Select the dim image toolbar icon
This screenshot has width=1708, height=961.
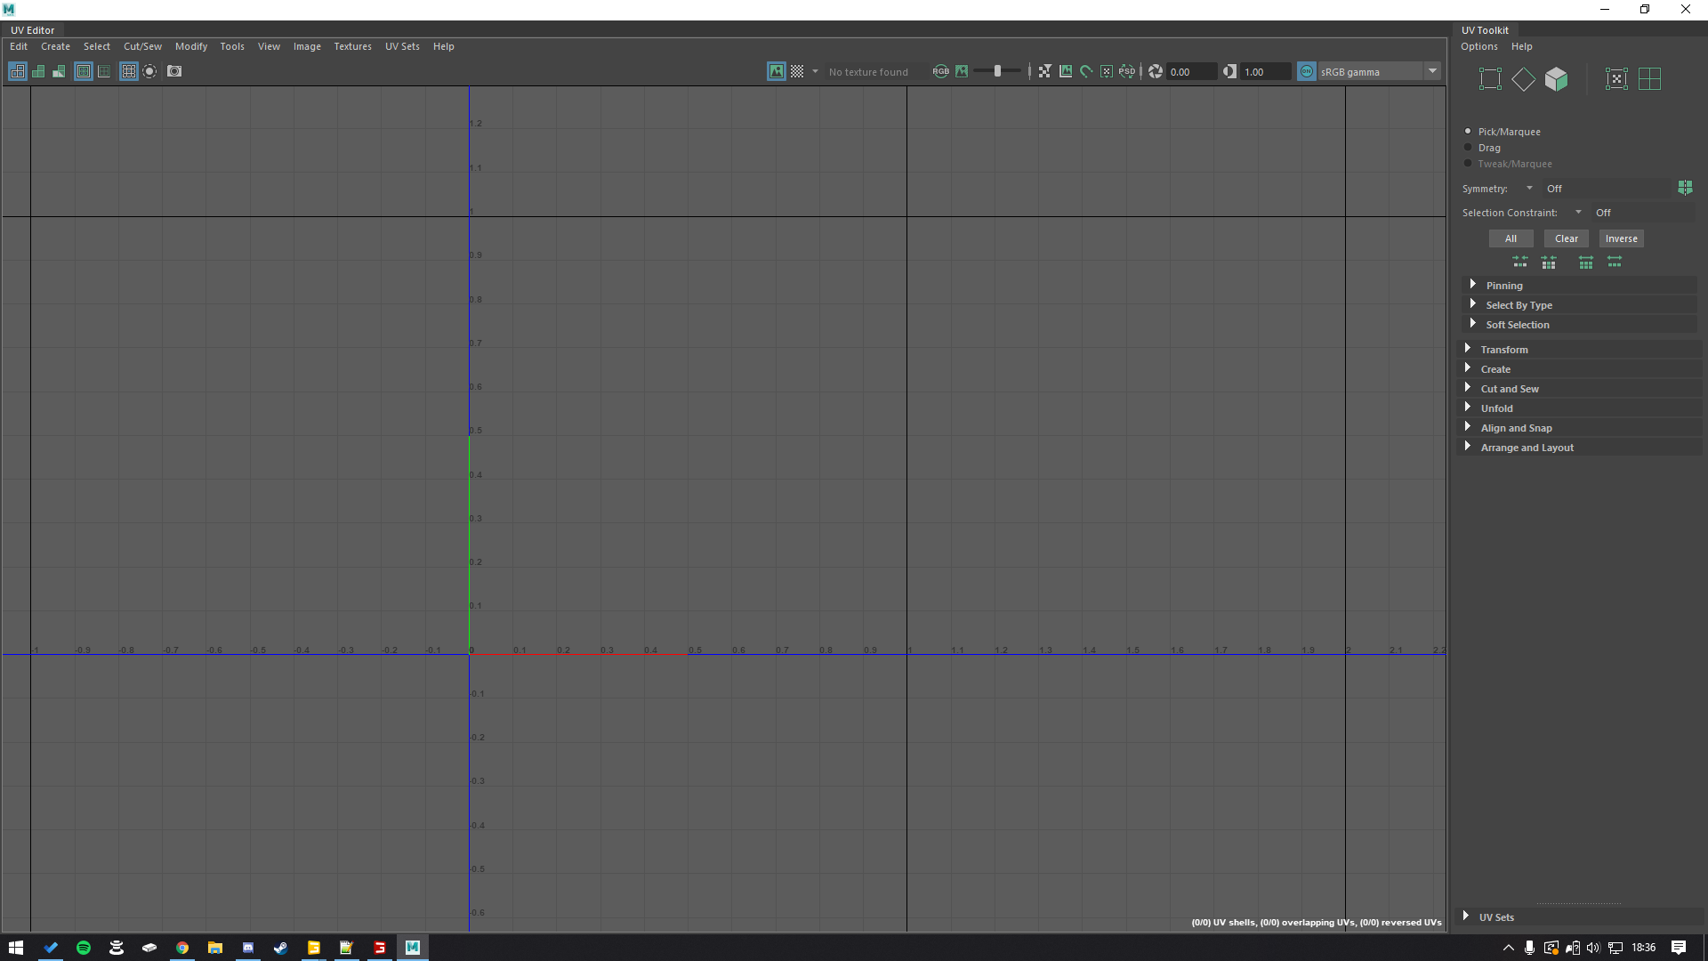pyautogui.click(x=963, y=71)
